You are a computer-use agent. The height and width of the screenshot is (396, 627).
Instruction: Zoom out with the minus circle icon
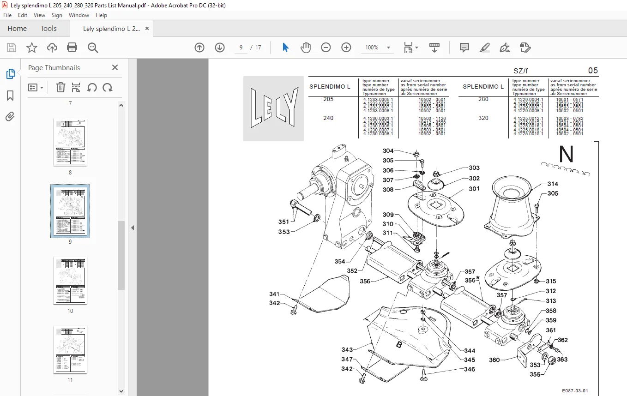(x=326, y=48)
